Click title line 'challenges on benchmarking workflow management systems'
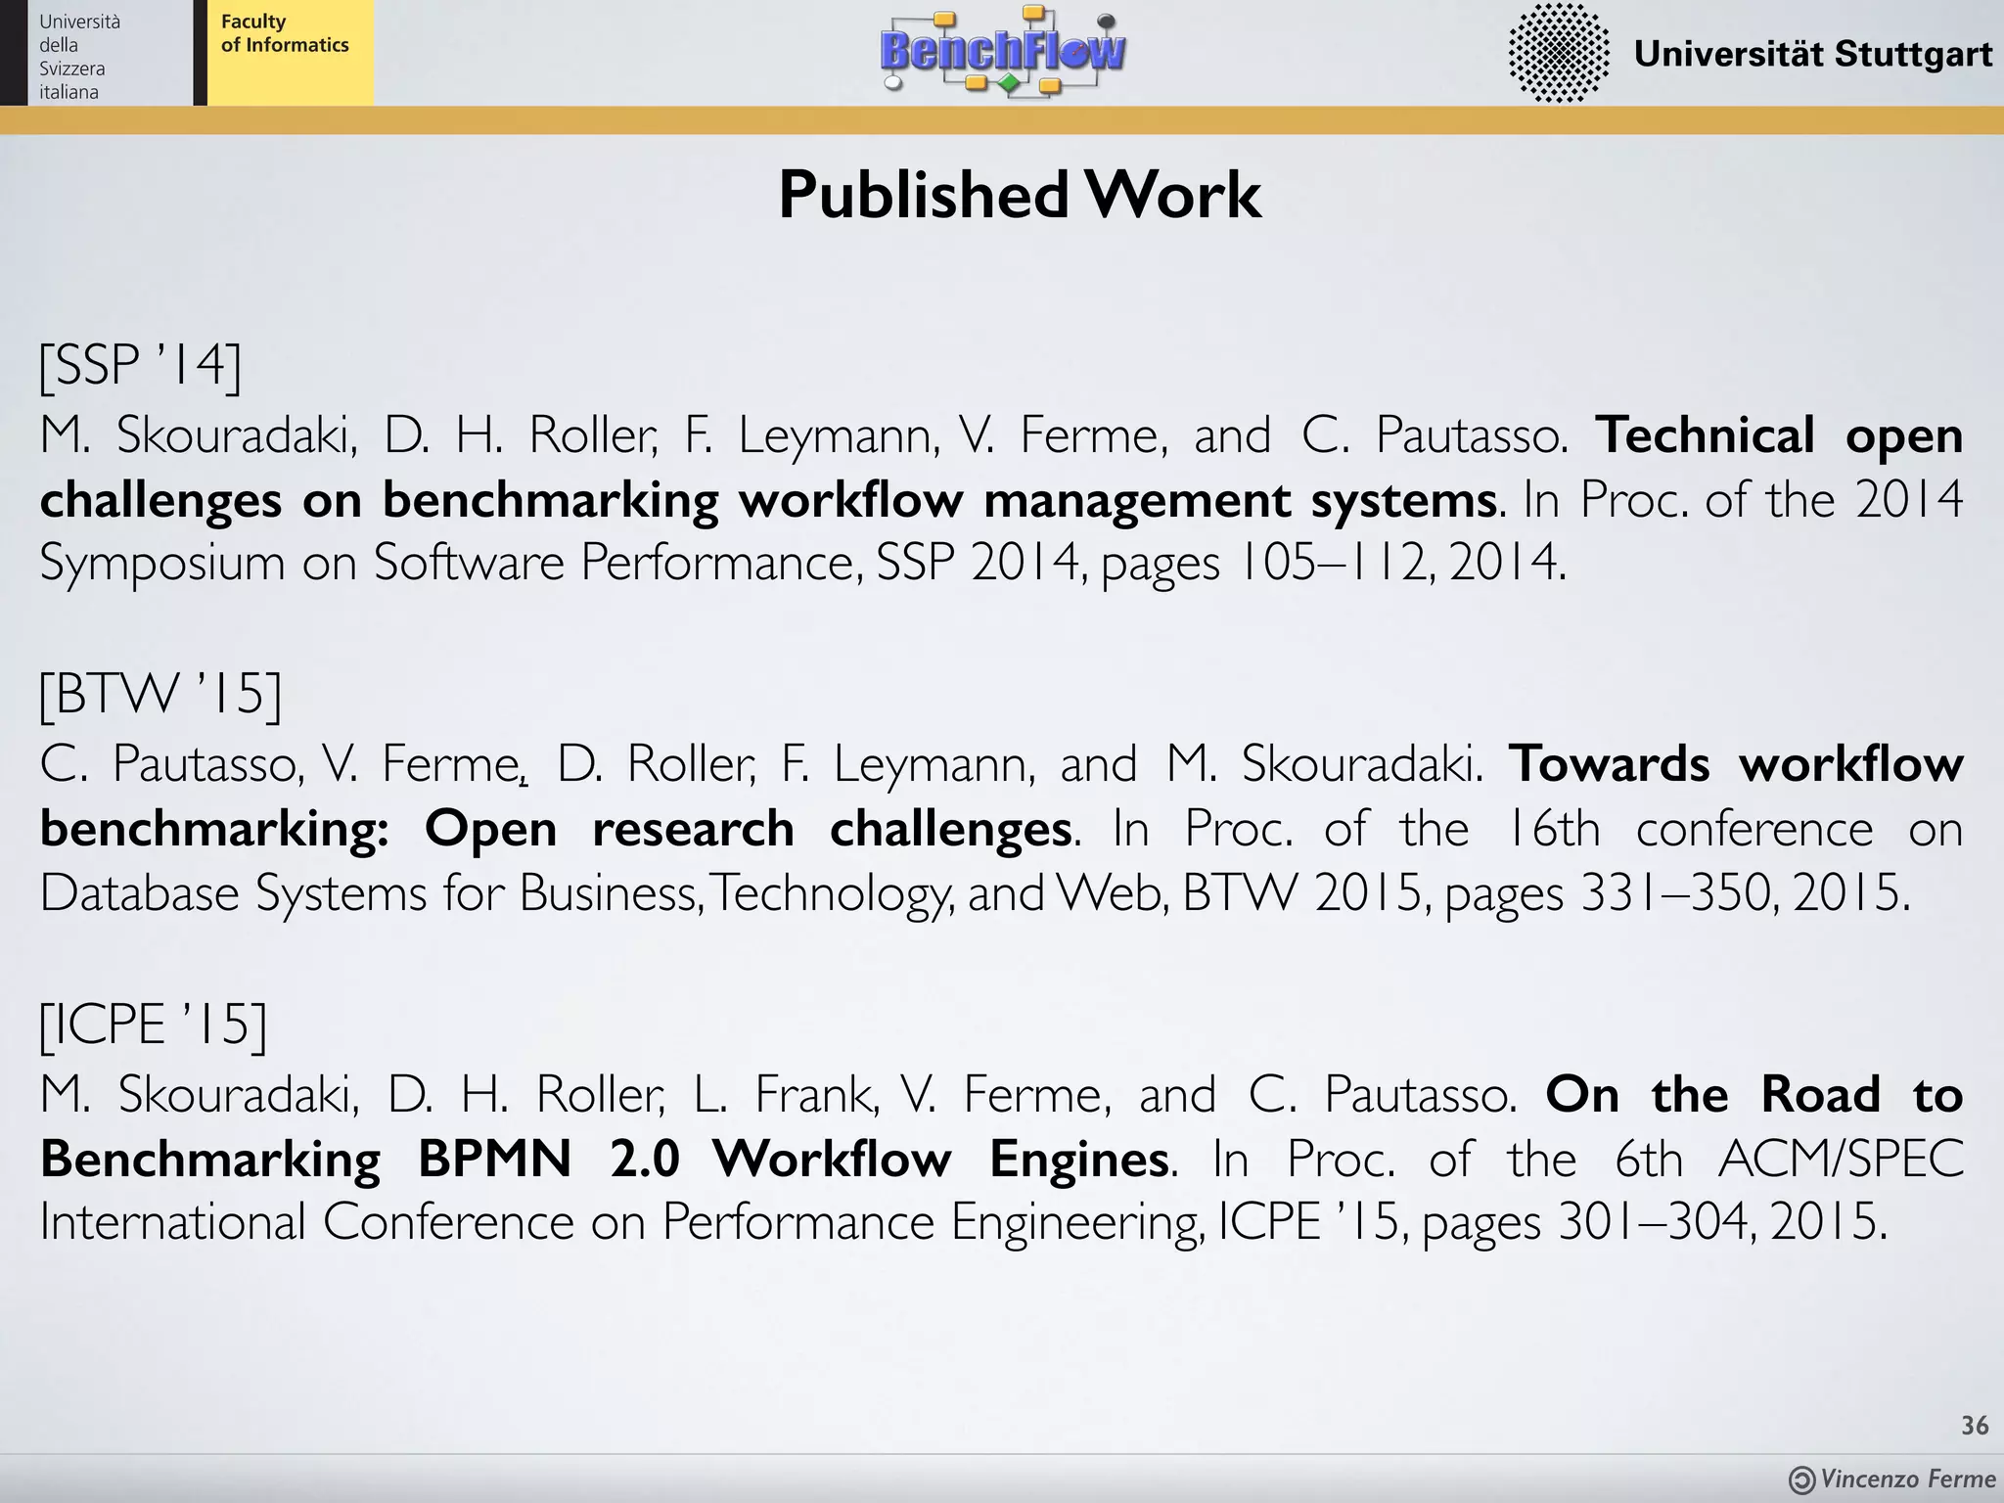2004x1503 pixels. (x=768, y=501)
